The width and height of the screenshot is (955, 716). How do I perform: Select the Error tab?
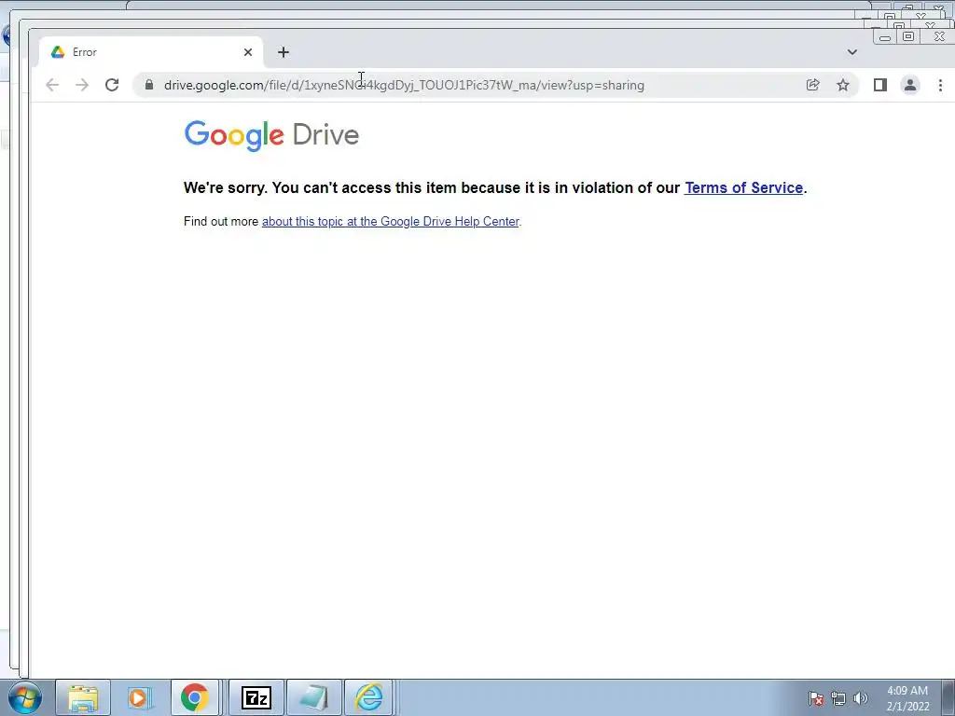coord(151,52)
